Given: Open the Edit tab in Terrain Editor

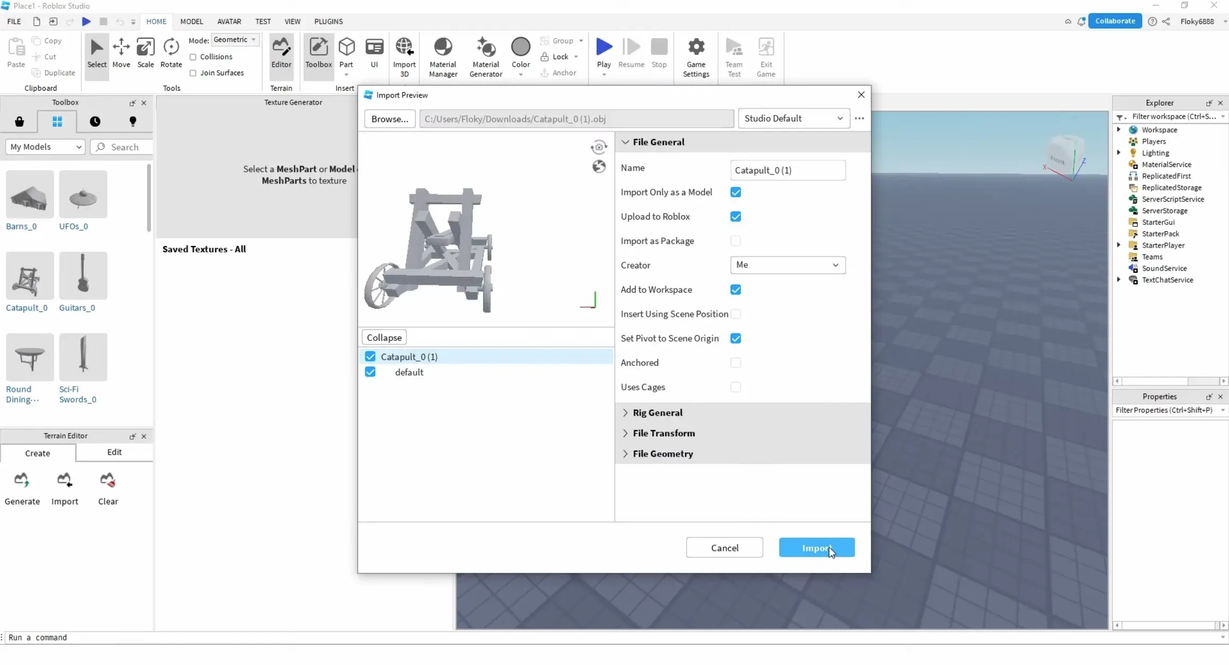Looking at the screenshot, I should click(114, 453).
